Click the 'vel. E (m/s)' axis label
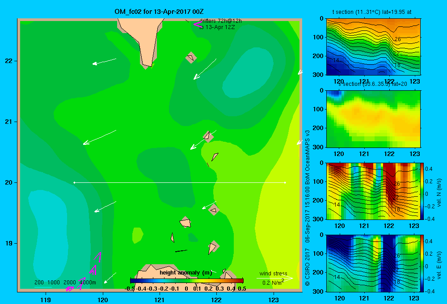Image resolution: width=447 pixels, height=304 pixels. pos(439,265)
